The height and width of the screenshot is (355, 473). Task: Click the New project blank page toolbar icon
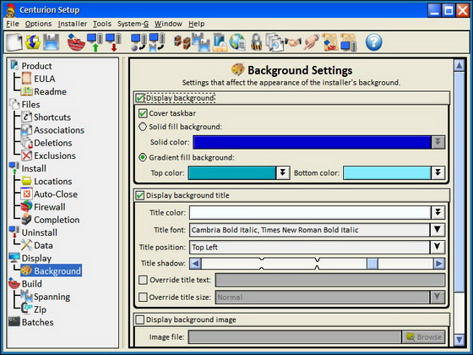point(14,42)
